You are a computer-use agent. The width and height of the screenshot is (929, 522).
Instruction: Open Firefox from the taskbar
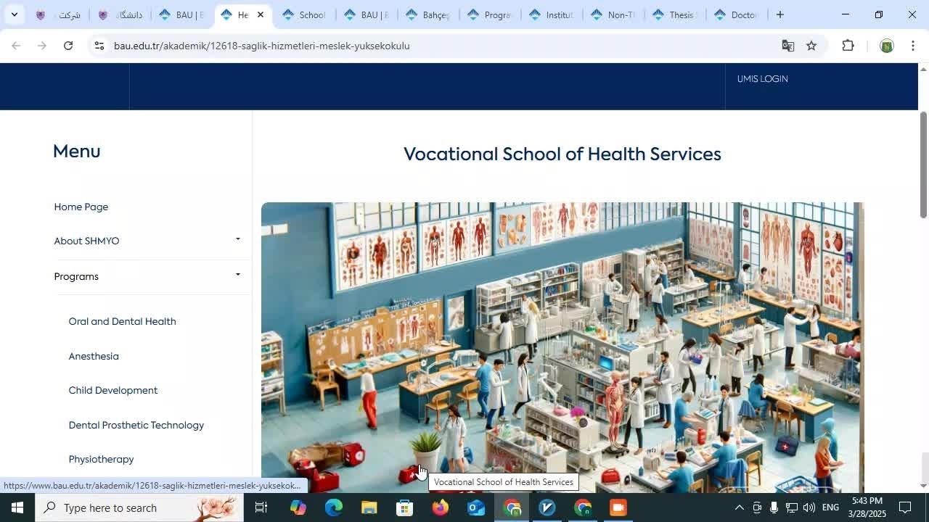coord(440,507)
